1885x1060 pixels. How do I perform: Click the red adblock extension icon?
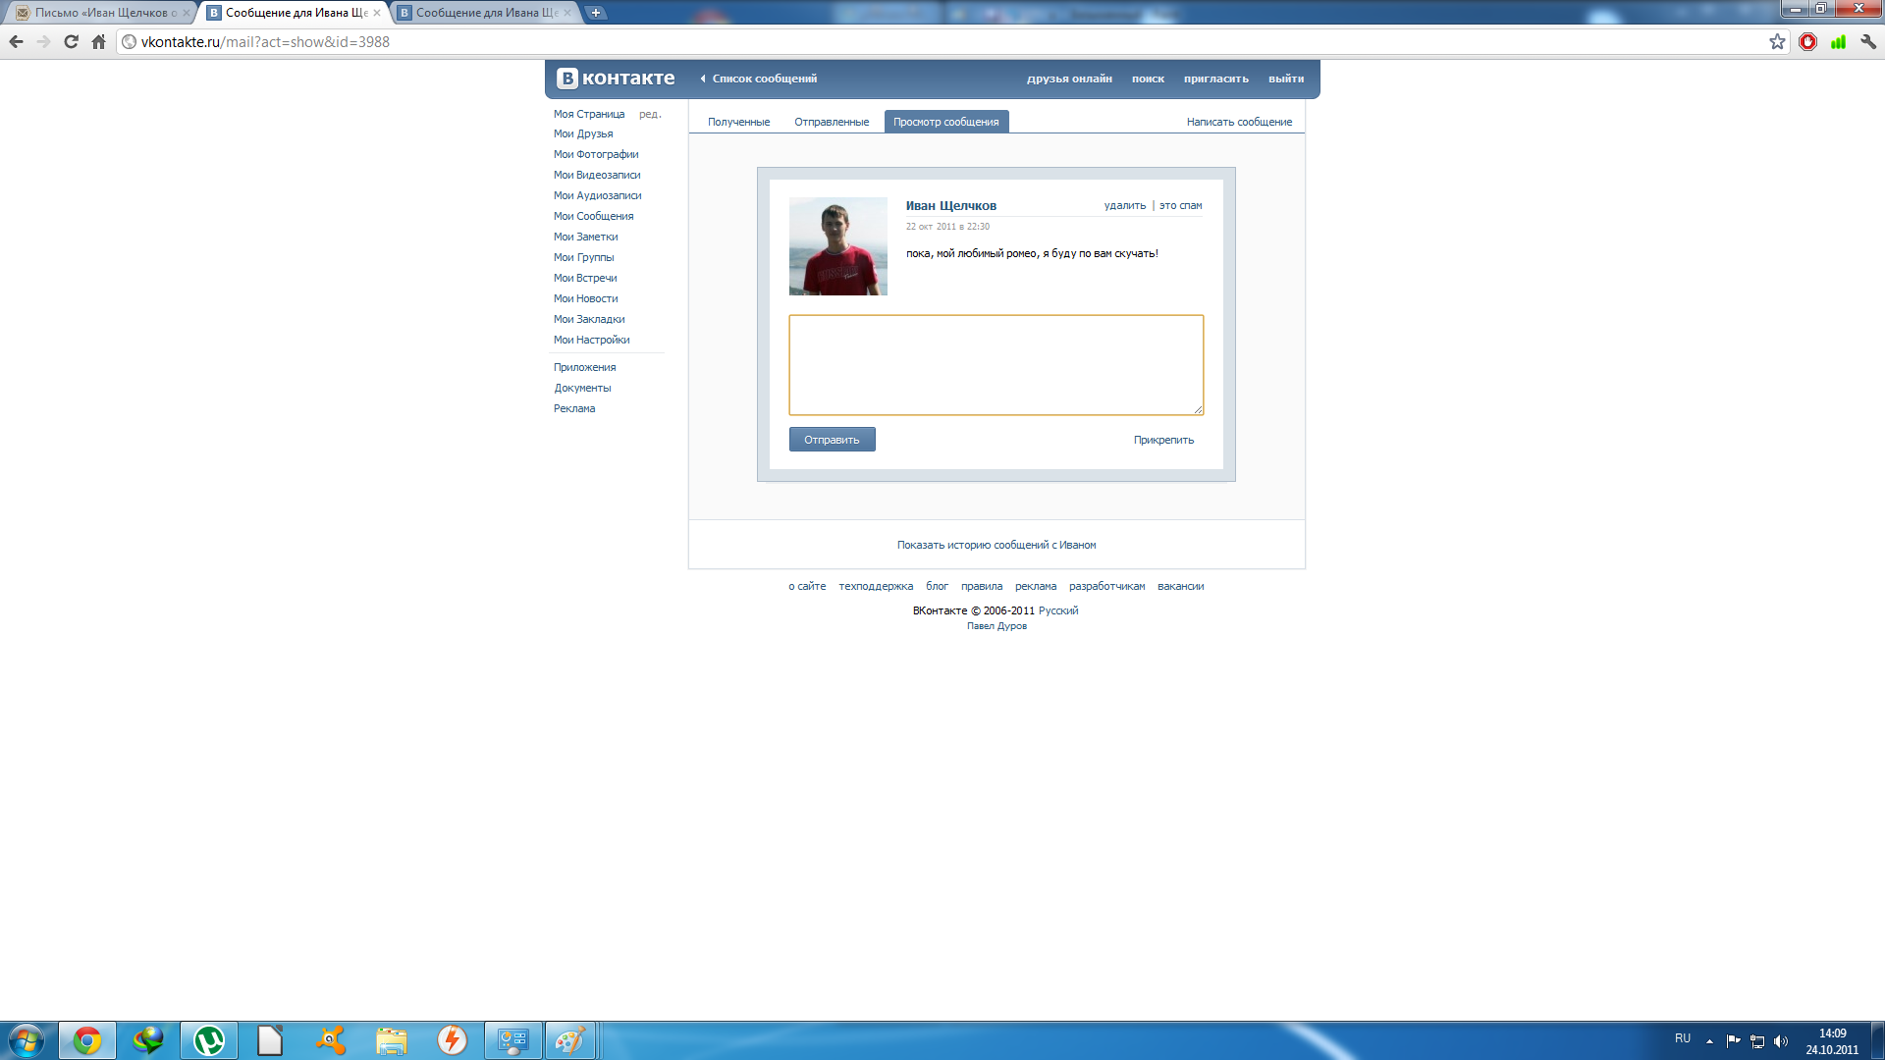(1807, 42)
